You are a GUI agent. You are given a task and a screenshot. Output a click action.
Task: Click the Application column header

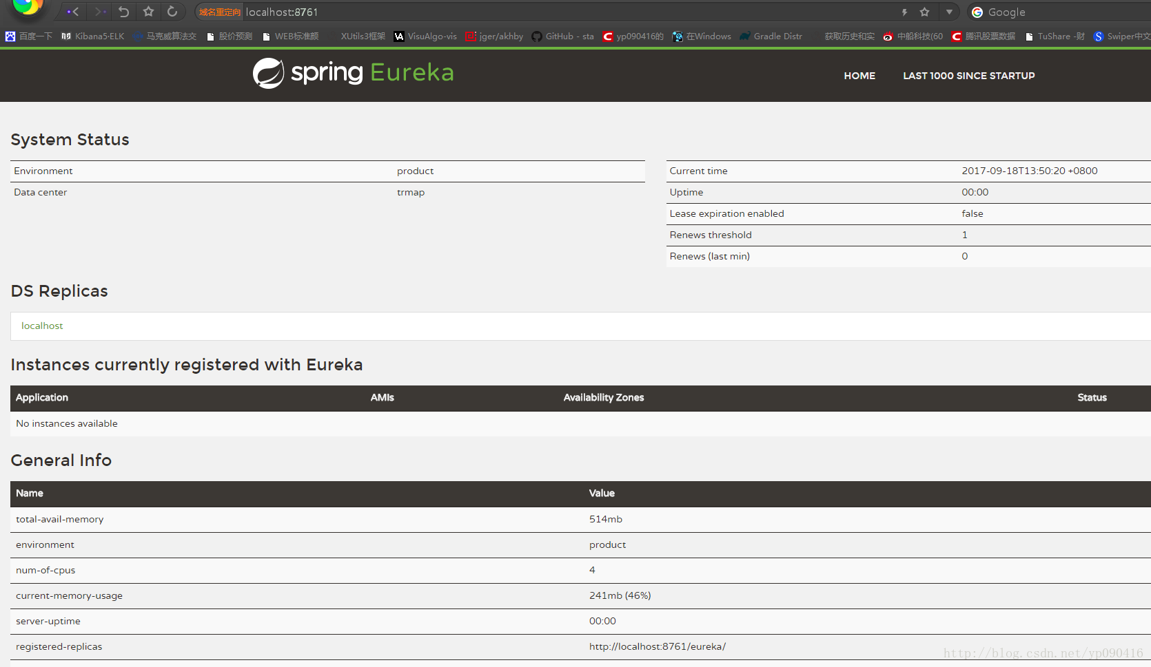(42, 398)
